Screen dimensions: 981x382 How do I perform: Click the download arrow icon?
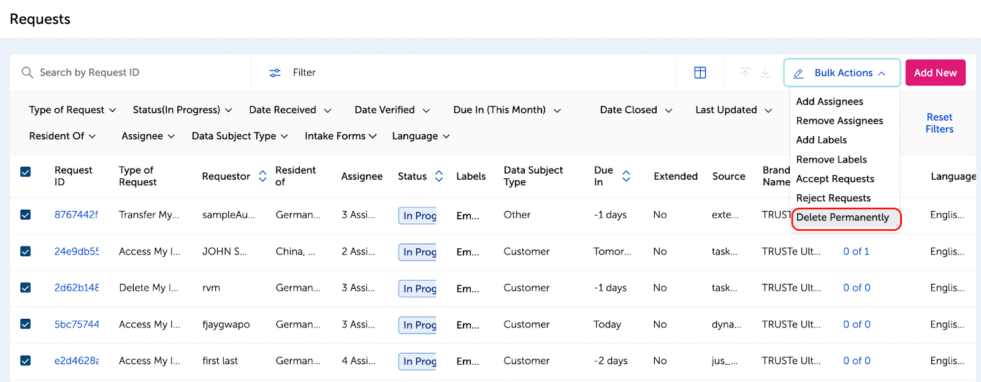pos(765,72)
